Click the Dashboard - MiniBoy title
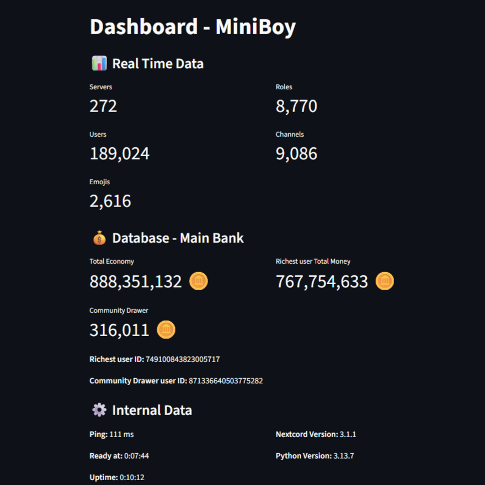The width and height of the screenshot is (485, 485). tap(193, 27)
